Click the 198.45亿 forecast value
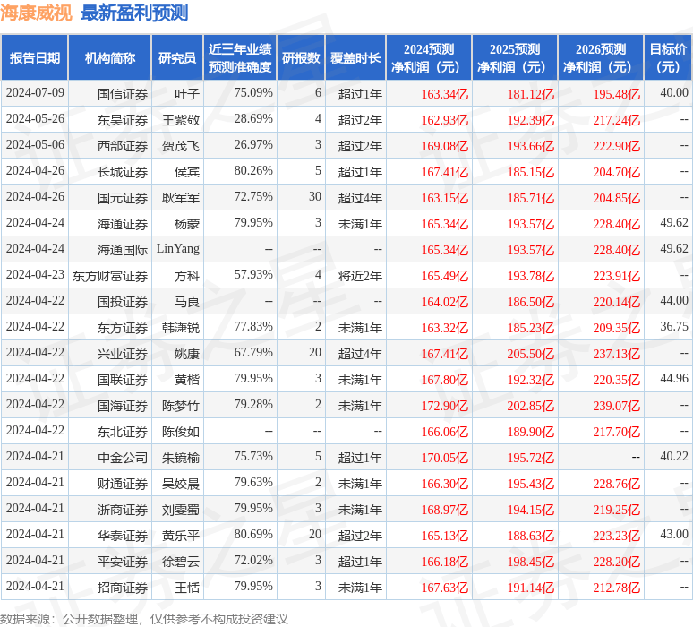Viewport: 693px width, 627px height. pyautogui.click(x=530, y=562)
